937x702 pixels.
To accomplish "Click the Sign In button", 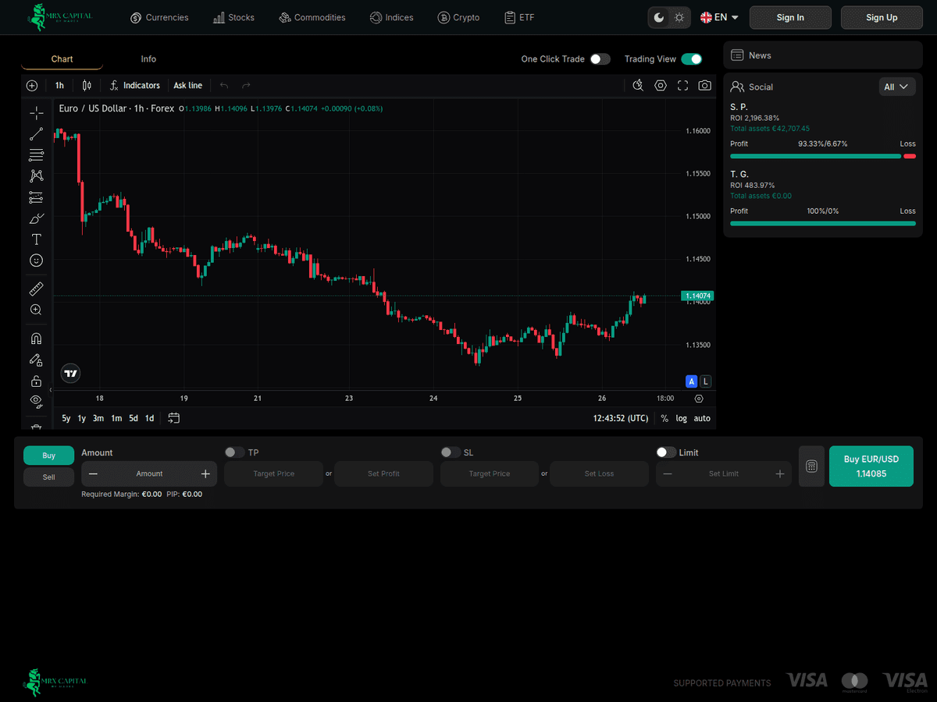I will 790,17.
